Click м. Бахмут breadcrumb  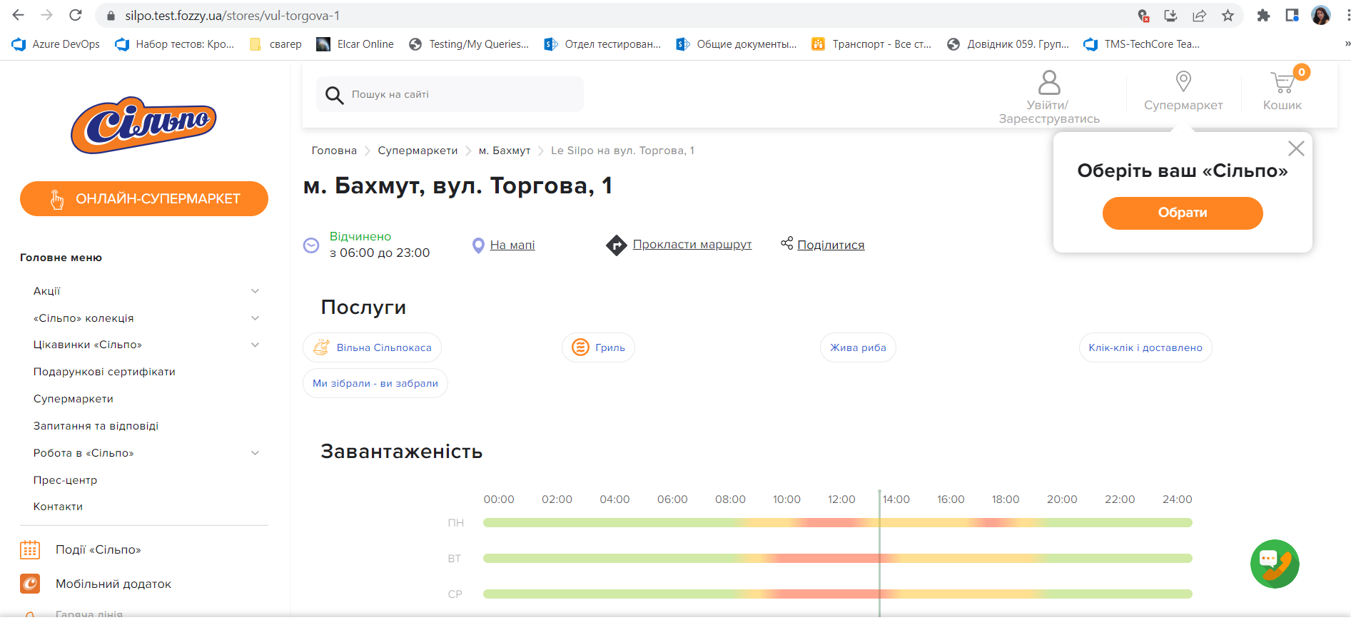coord(505,151)
